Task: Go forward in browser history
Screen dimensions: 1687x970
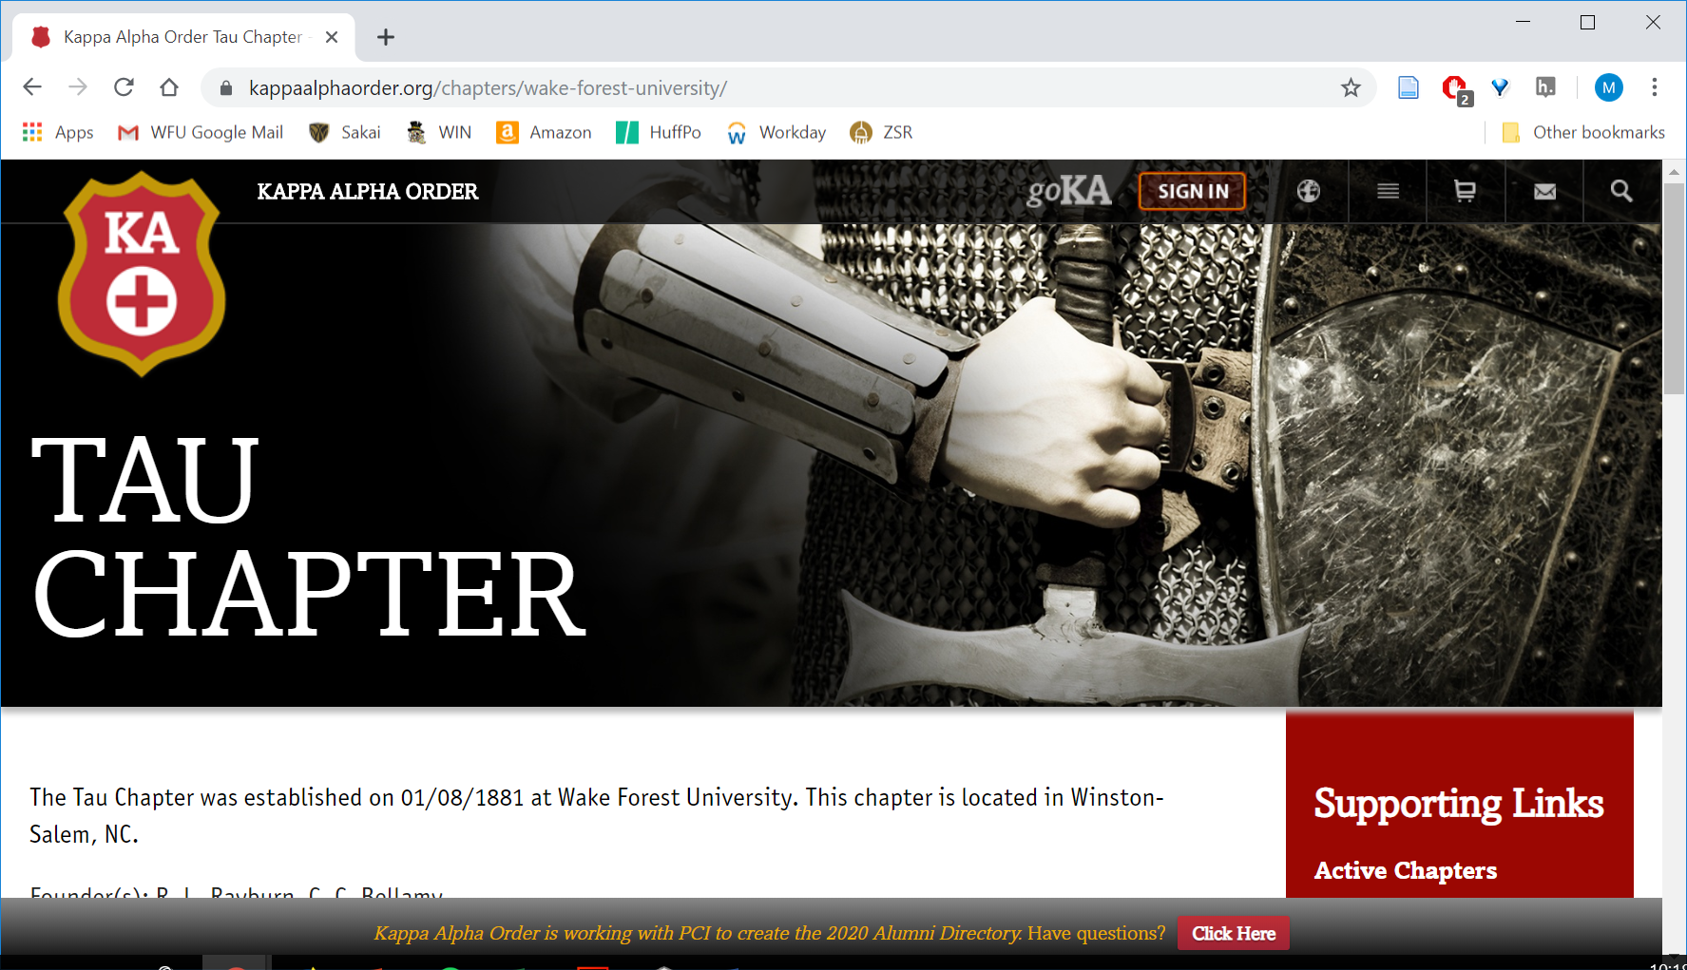Action: pos(78,87)
